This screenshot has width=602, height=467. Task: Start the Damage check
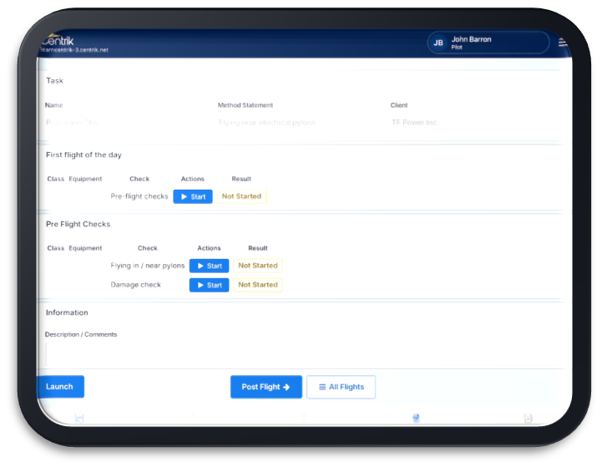click(209, 285)
